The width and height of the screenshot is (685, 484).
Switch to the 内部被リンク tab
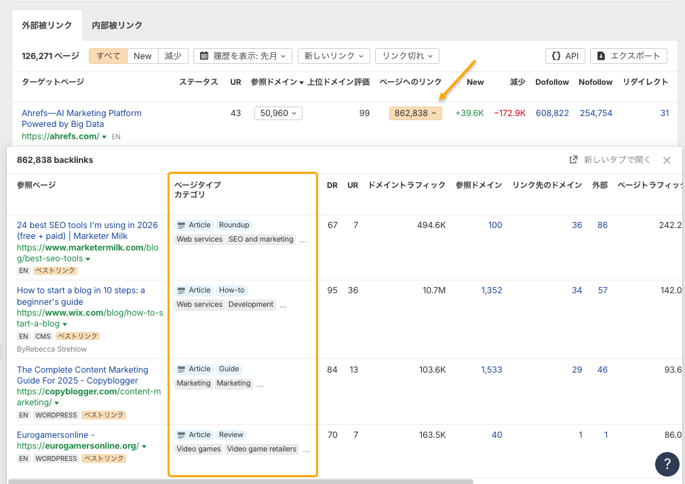coord(117,25)
